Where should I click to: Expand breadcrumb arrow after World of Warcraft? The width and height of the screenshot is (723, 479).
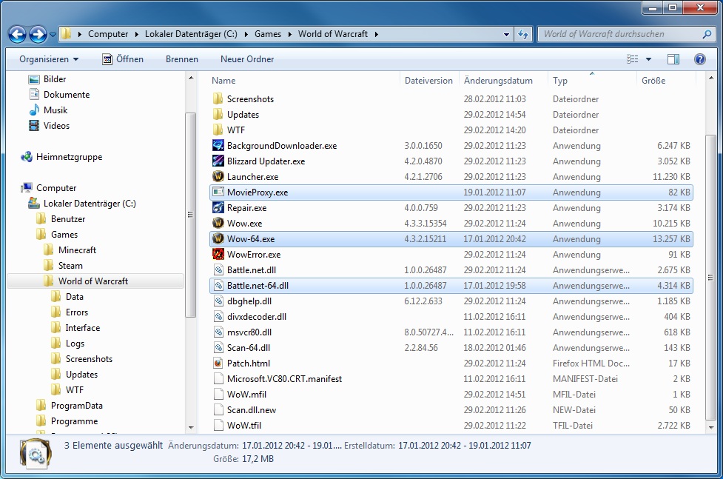pyautogui.click(x=376, y=34)
